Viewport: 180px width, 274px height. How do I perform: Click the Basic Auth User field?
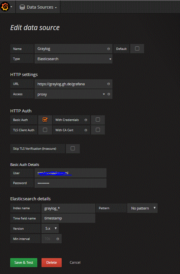coord(71,173)
